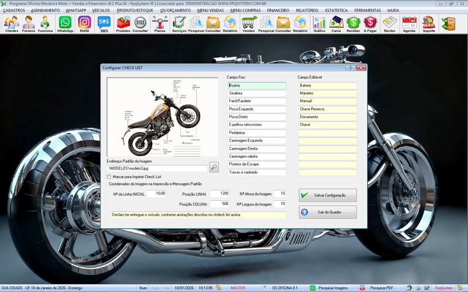This screenshot has height=292, width=468.
Task: Select the Buzina fixed field
Action: (256, 85)
